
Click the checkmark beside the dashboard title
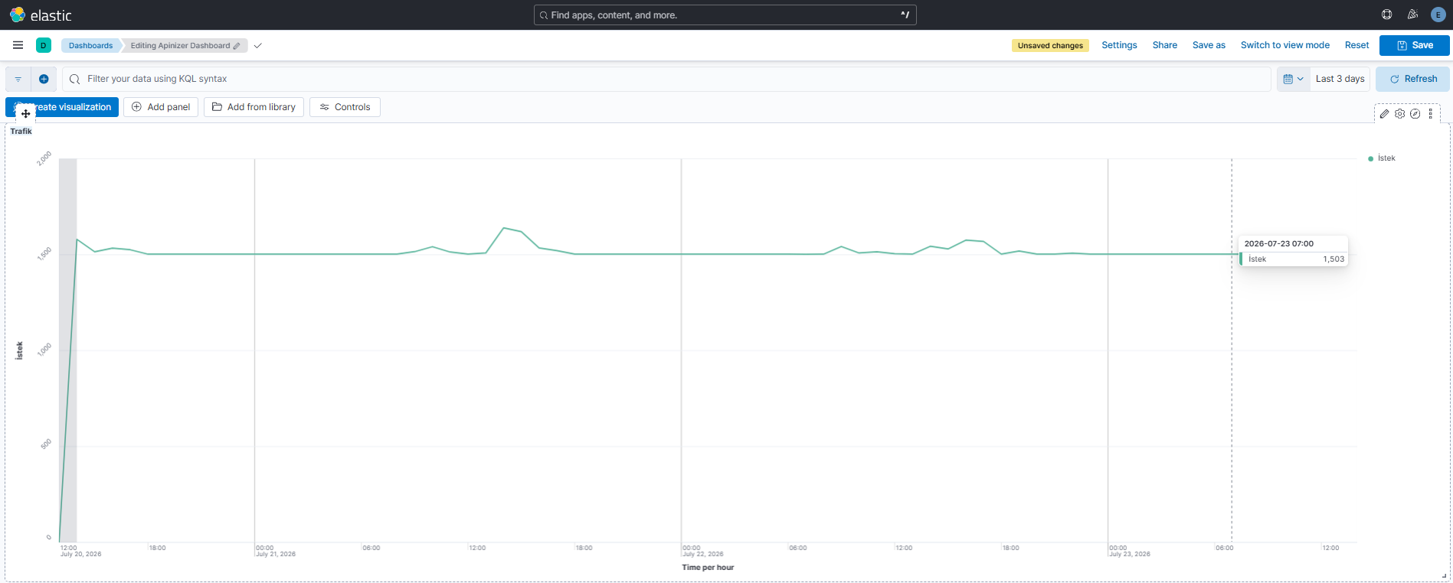(258, 46)
